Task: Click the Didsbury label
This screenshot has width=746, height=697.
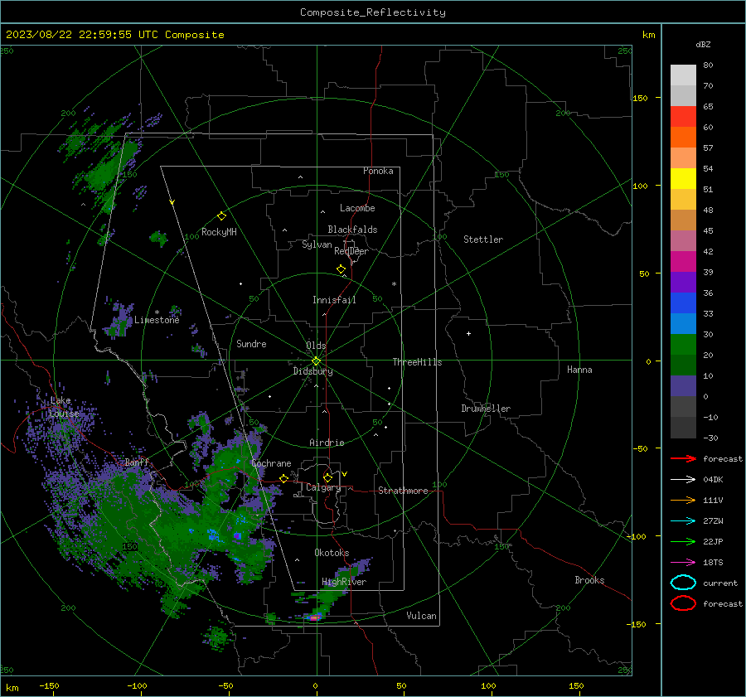Action: click(x=312, y=371)
